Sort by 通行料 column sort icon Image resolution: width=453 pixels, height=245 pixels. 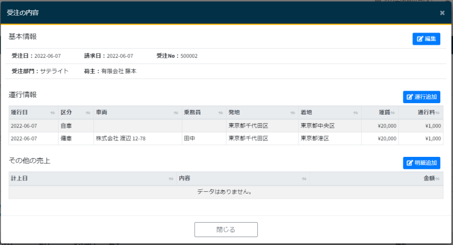coord(439,113)
